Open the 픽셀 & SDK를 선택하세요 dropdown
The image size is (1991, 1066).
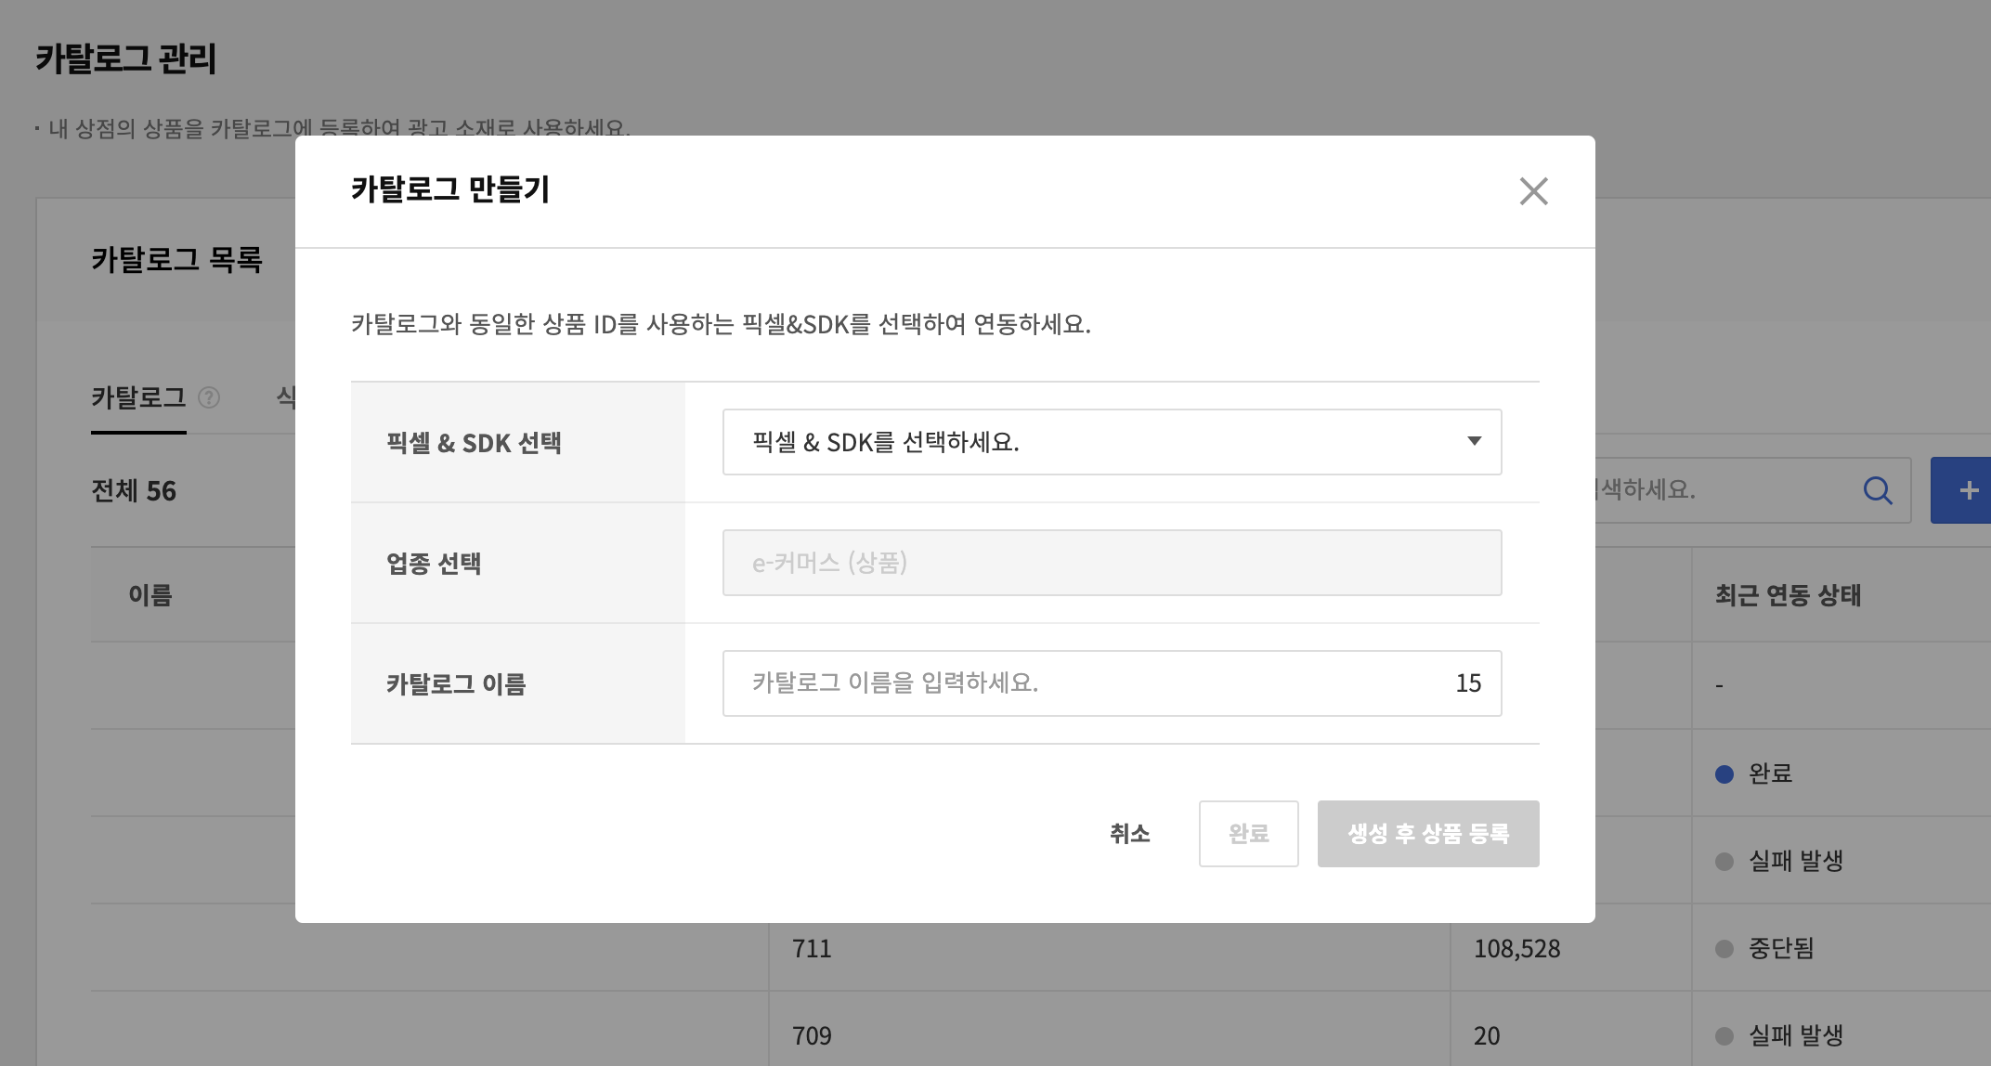(x=1112, y=442)
